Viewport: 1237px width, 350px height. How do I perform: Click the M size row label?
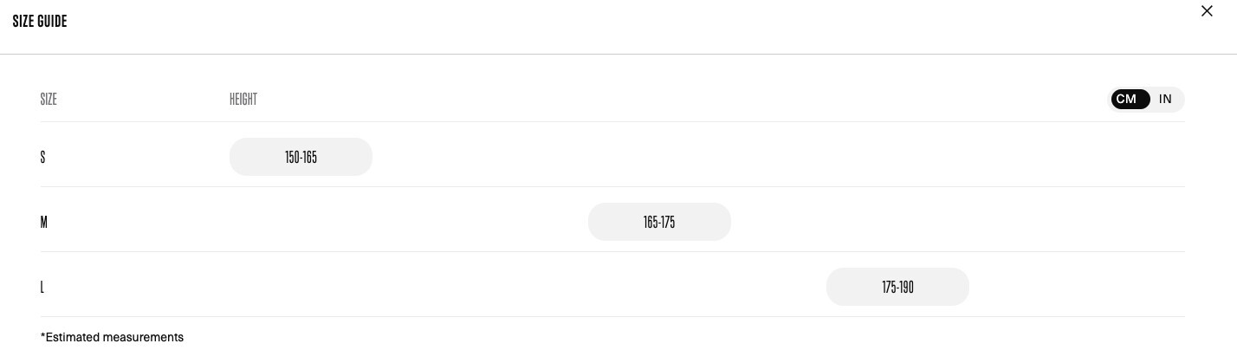43,222
